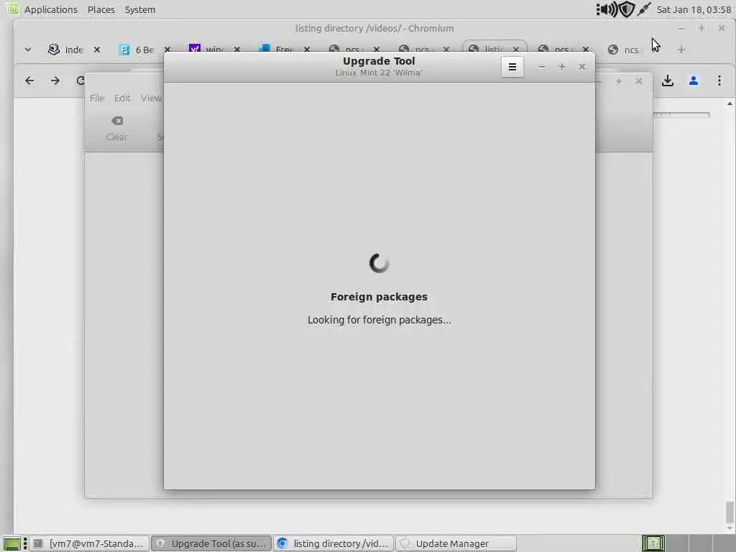Click the Linux Mint 22 'Wilma' subtitle
This screenshot has height=552, width=736.
click(x=379, y=73)
